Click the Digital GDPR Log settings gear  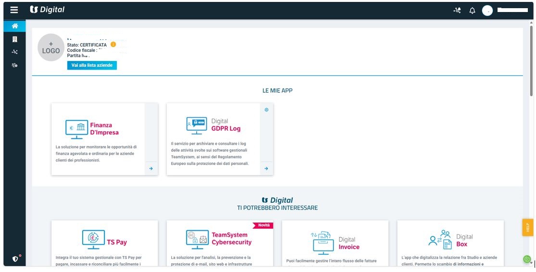tap(266, 110)
